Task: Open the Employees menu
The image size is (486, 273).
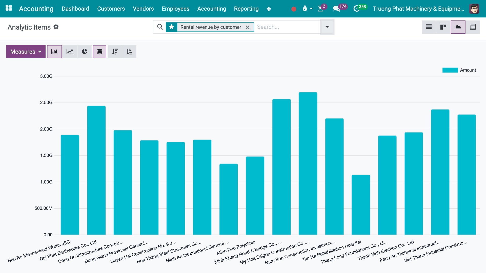Action: coord(175,9)
